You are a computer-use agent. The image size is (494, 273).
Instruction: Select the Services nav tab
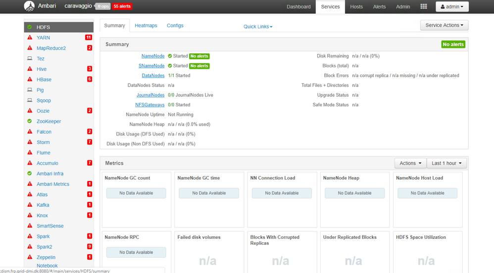pos(330,6)
